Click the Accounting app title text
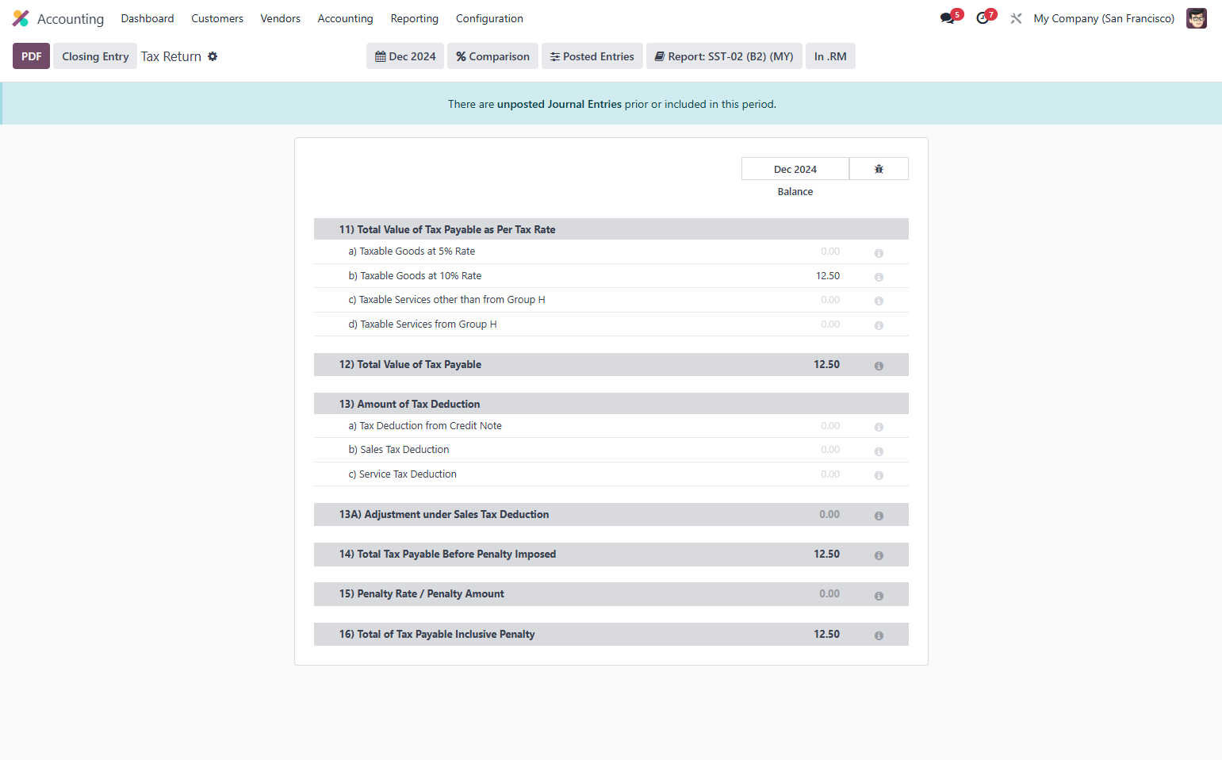Viewport: 1222px width, 760px height. pos(71,19)
